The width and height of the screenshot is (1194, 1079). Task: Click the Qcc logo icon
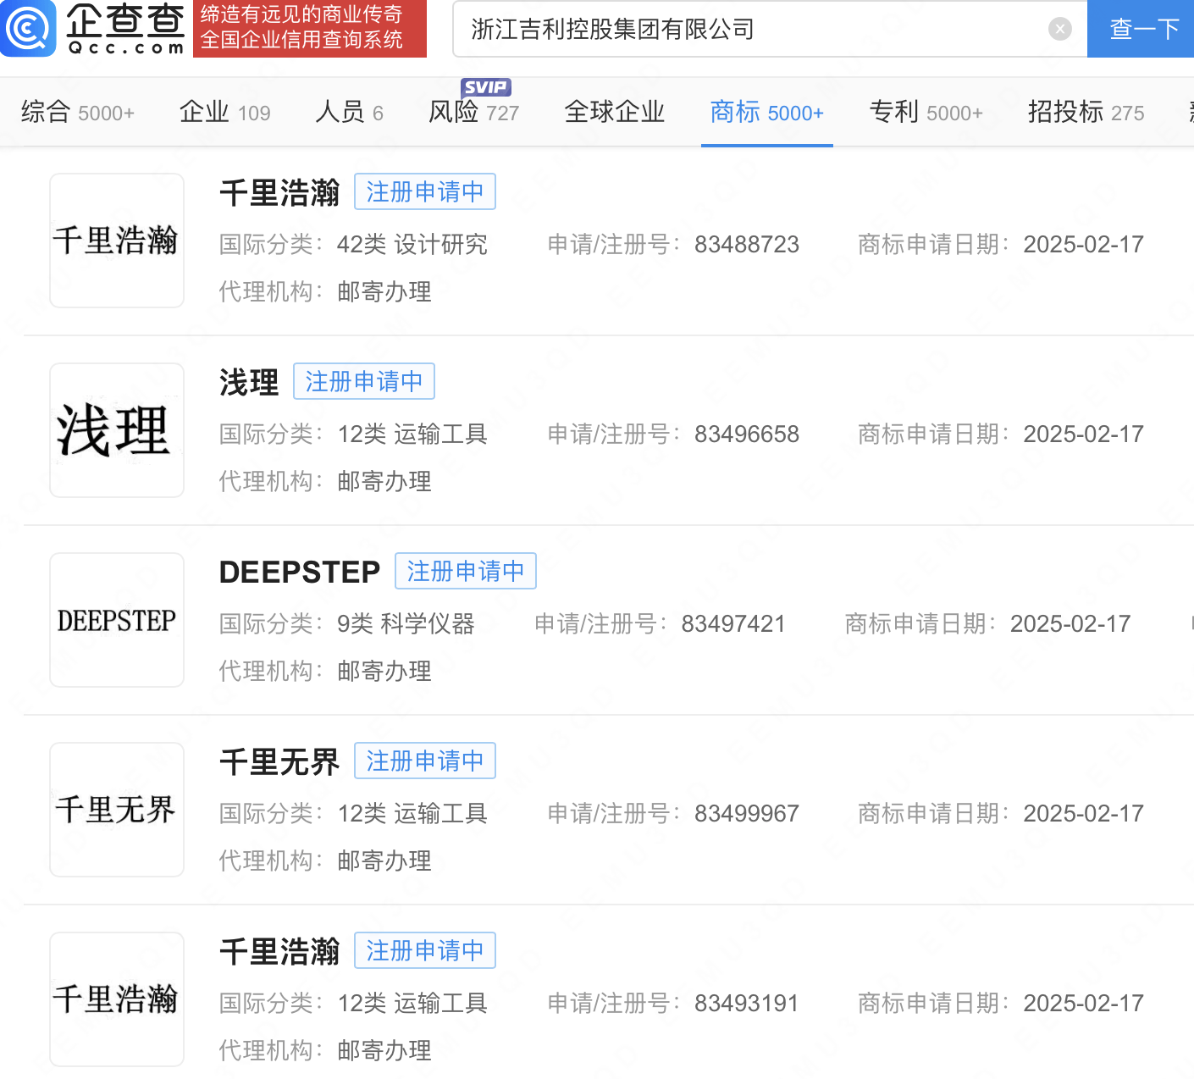pyautogui.click(x=28, y=28)
